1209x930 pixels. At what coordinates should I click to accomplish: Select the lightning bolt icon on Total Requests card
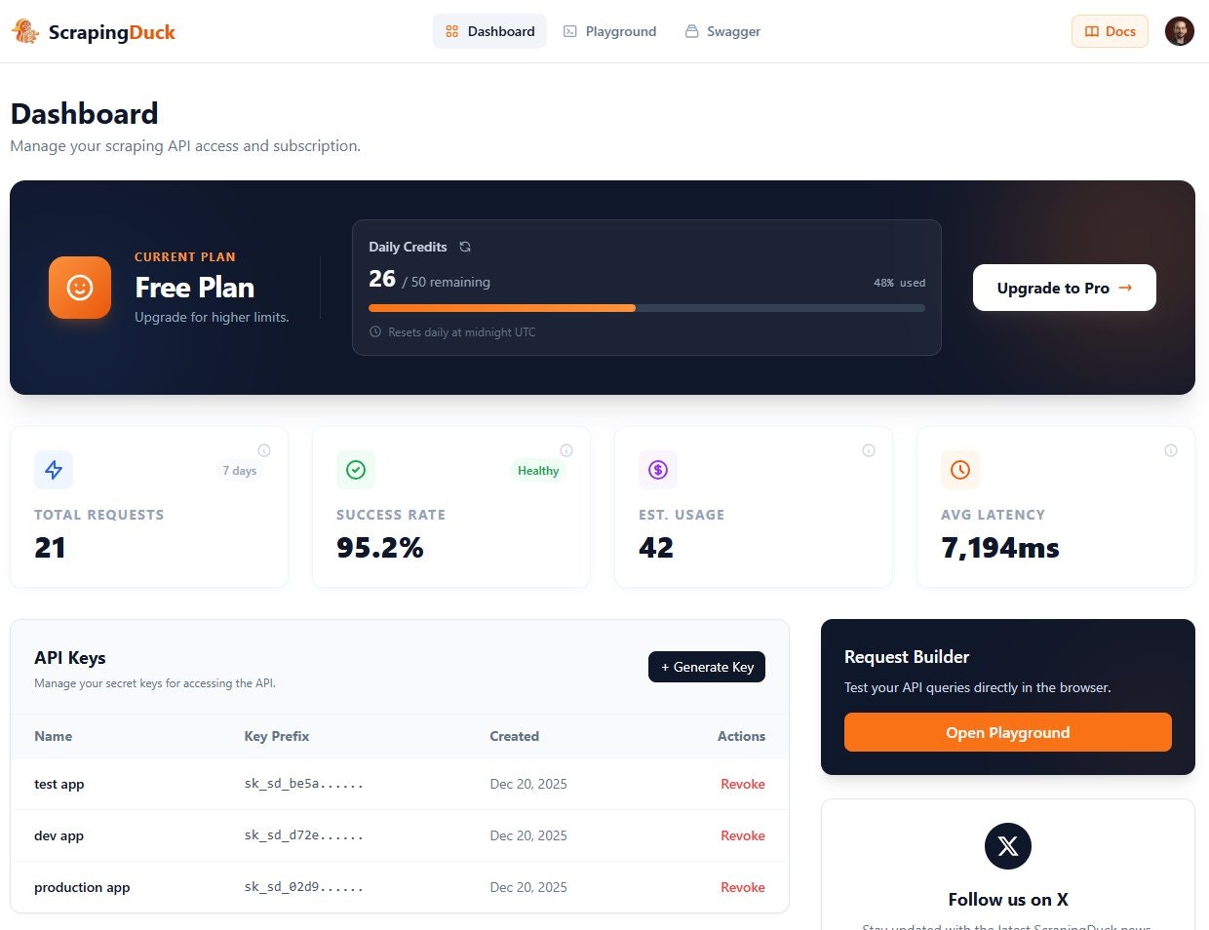(54, 470)
